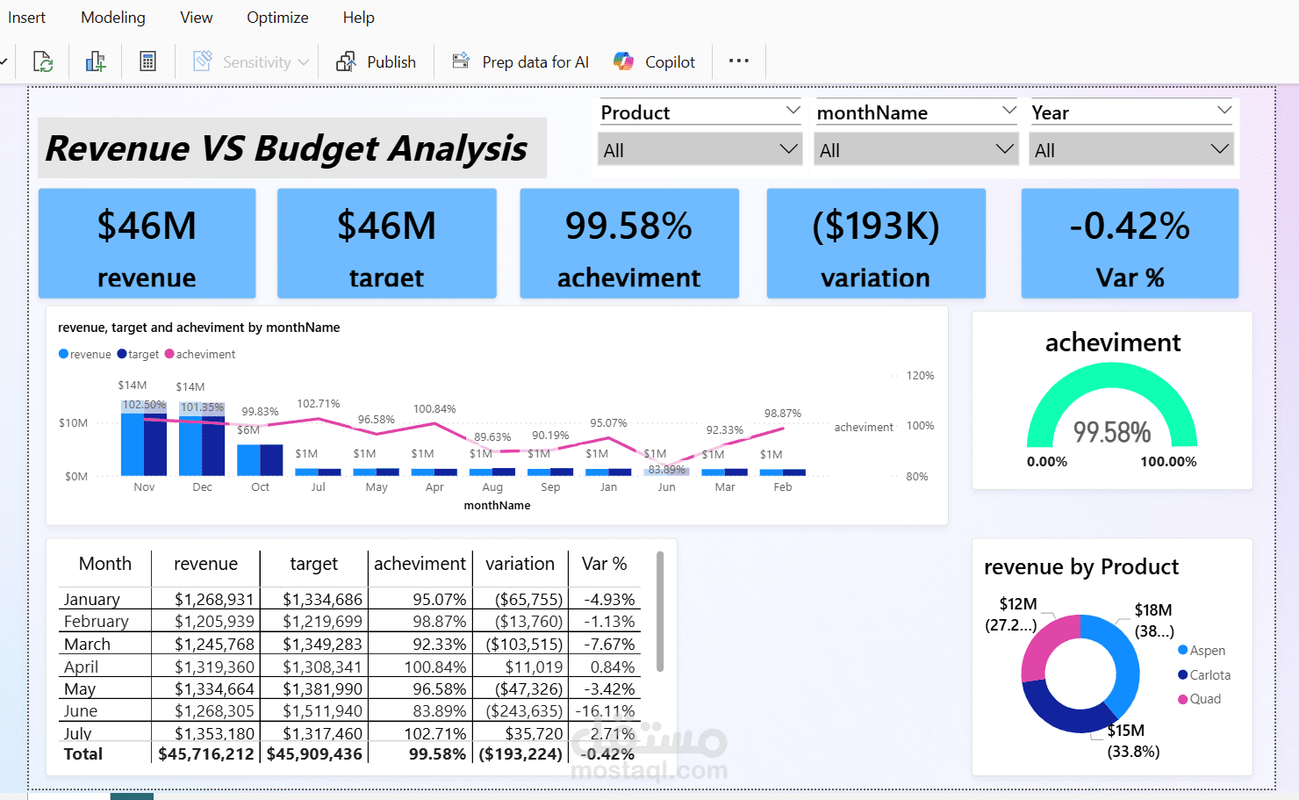Image resolution: width=1299 pixels, height=800 pixels.
Task: Click Prep data for AI
Action: (x=520, y=61)
